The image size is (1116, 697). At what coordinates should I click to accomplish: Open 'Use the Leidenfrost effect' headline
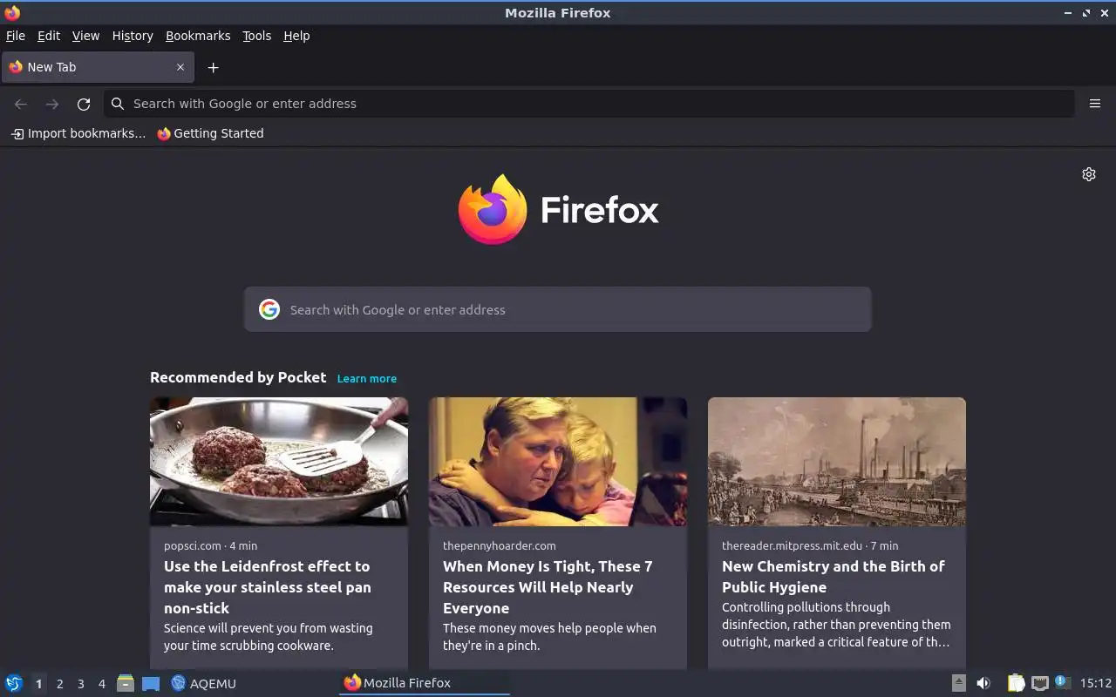coord(268,587)
